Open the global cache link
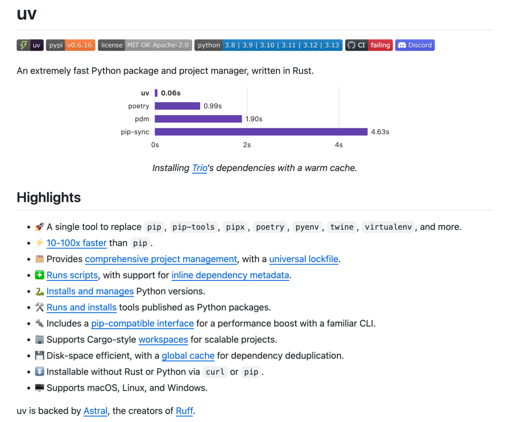506x422 pixels. 188,355
